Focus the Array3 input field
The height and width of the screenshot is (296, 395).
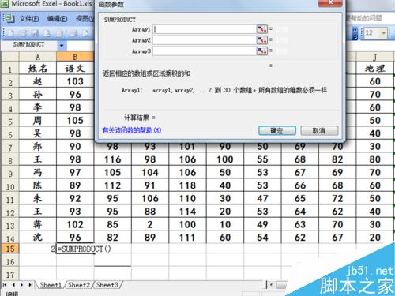click(x=205, y=51)
